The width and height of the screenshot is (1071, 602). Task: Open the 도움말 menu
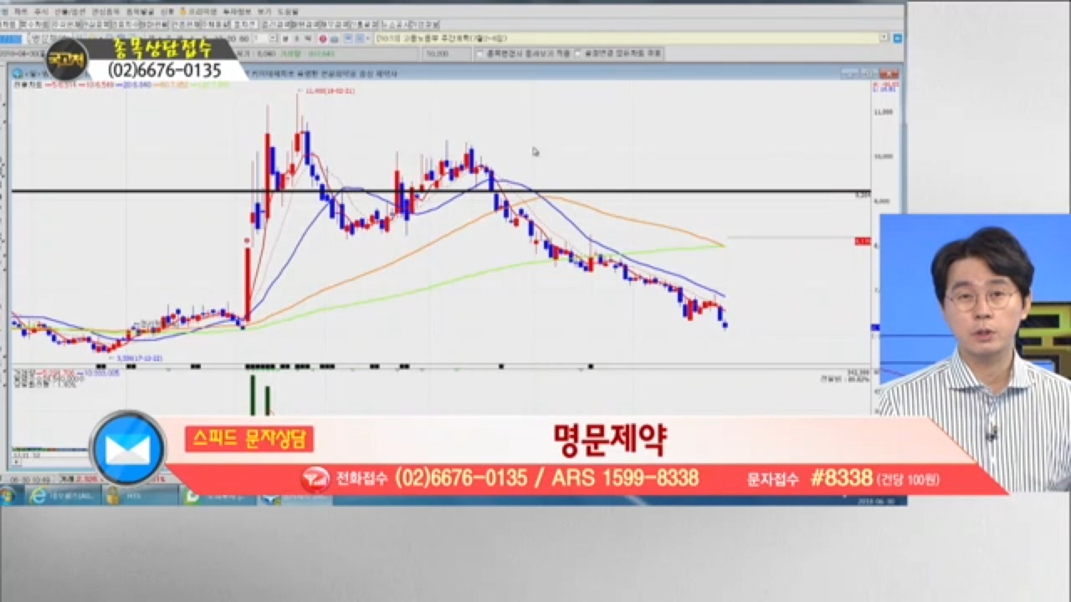click(x=287, y=13)
